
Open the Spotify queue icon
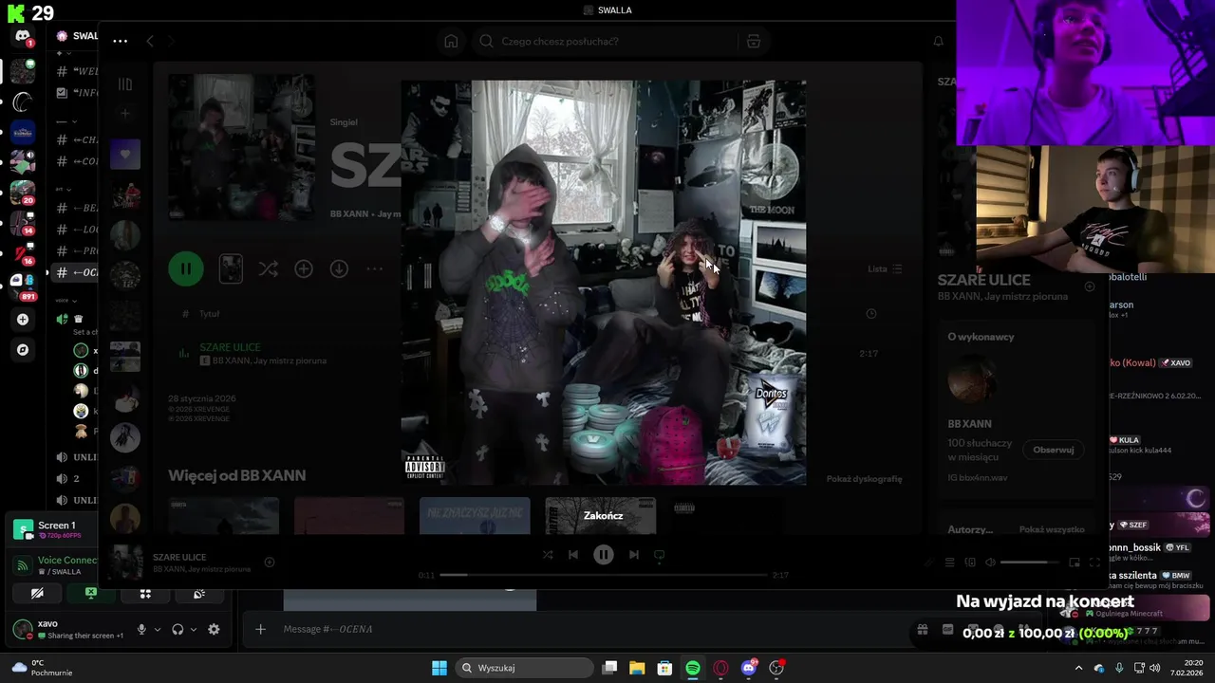(949, 563)
